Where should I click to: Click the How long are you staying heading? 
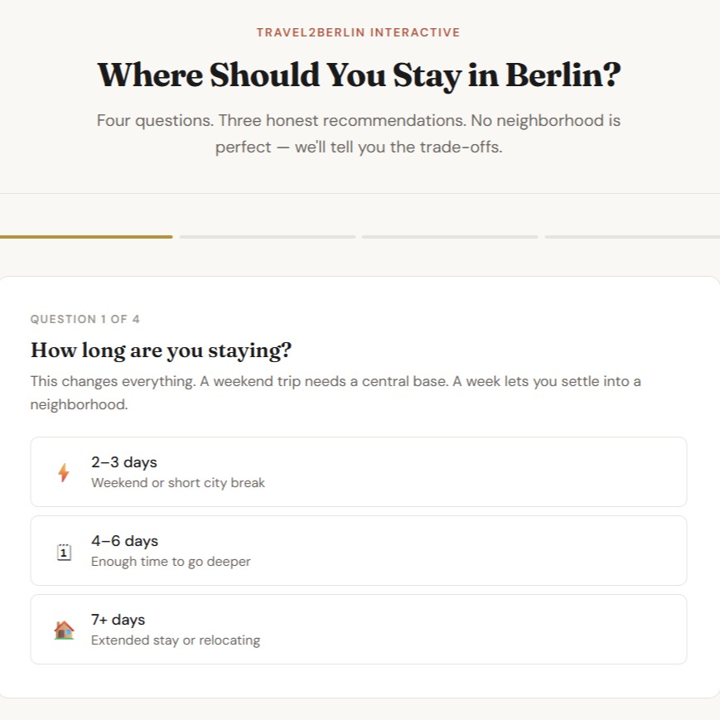tap(161, 350)
